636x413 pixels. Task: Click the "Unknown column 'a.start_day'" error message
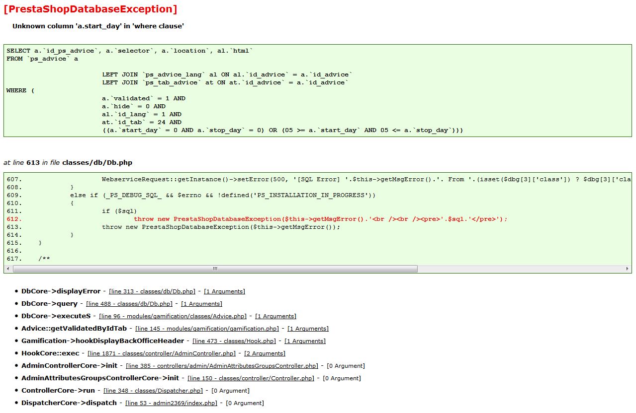tap(98, 26)
